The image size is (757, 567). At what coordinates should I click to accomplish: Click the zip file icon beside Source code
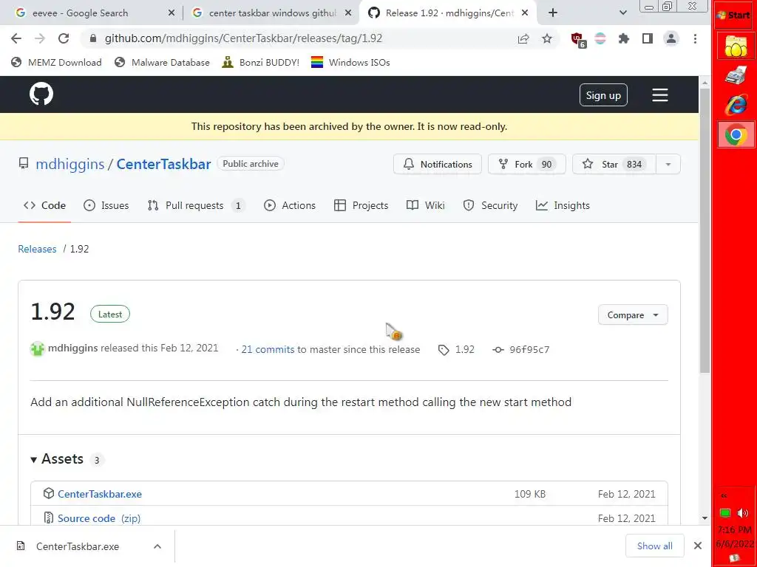[x=48, y=518]
